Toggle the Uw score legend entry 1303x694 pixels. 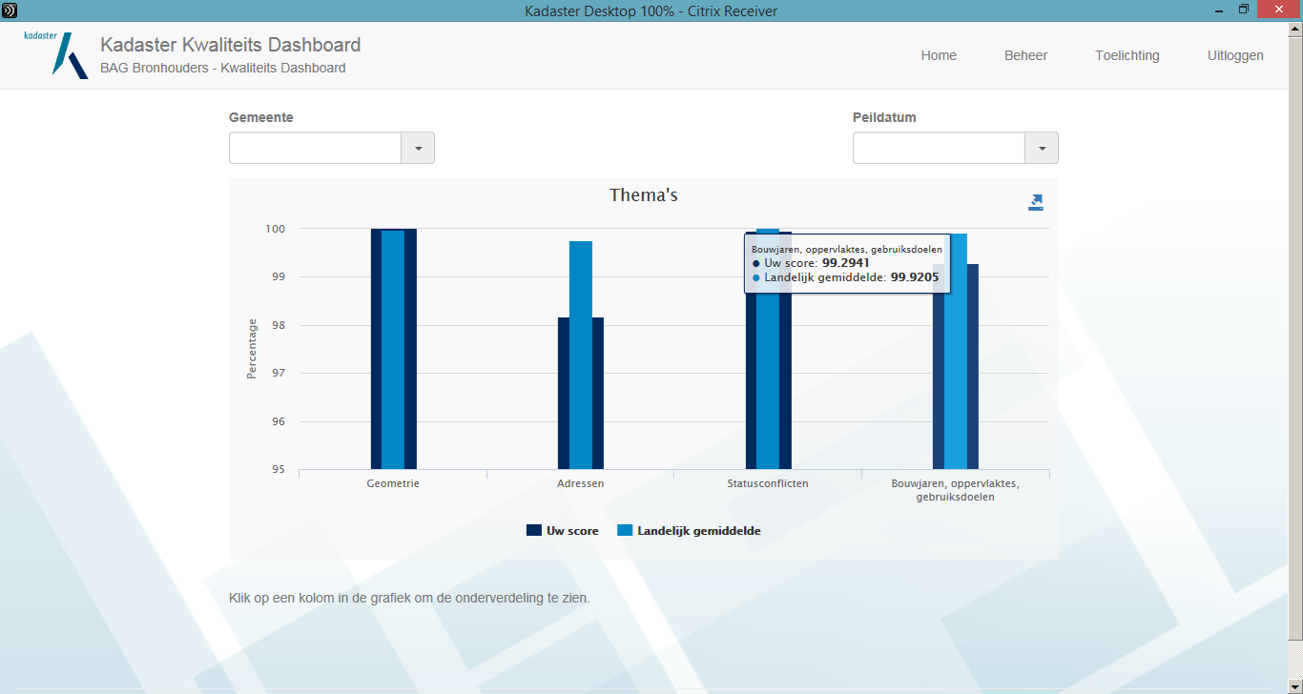(x=563, y=531)
